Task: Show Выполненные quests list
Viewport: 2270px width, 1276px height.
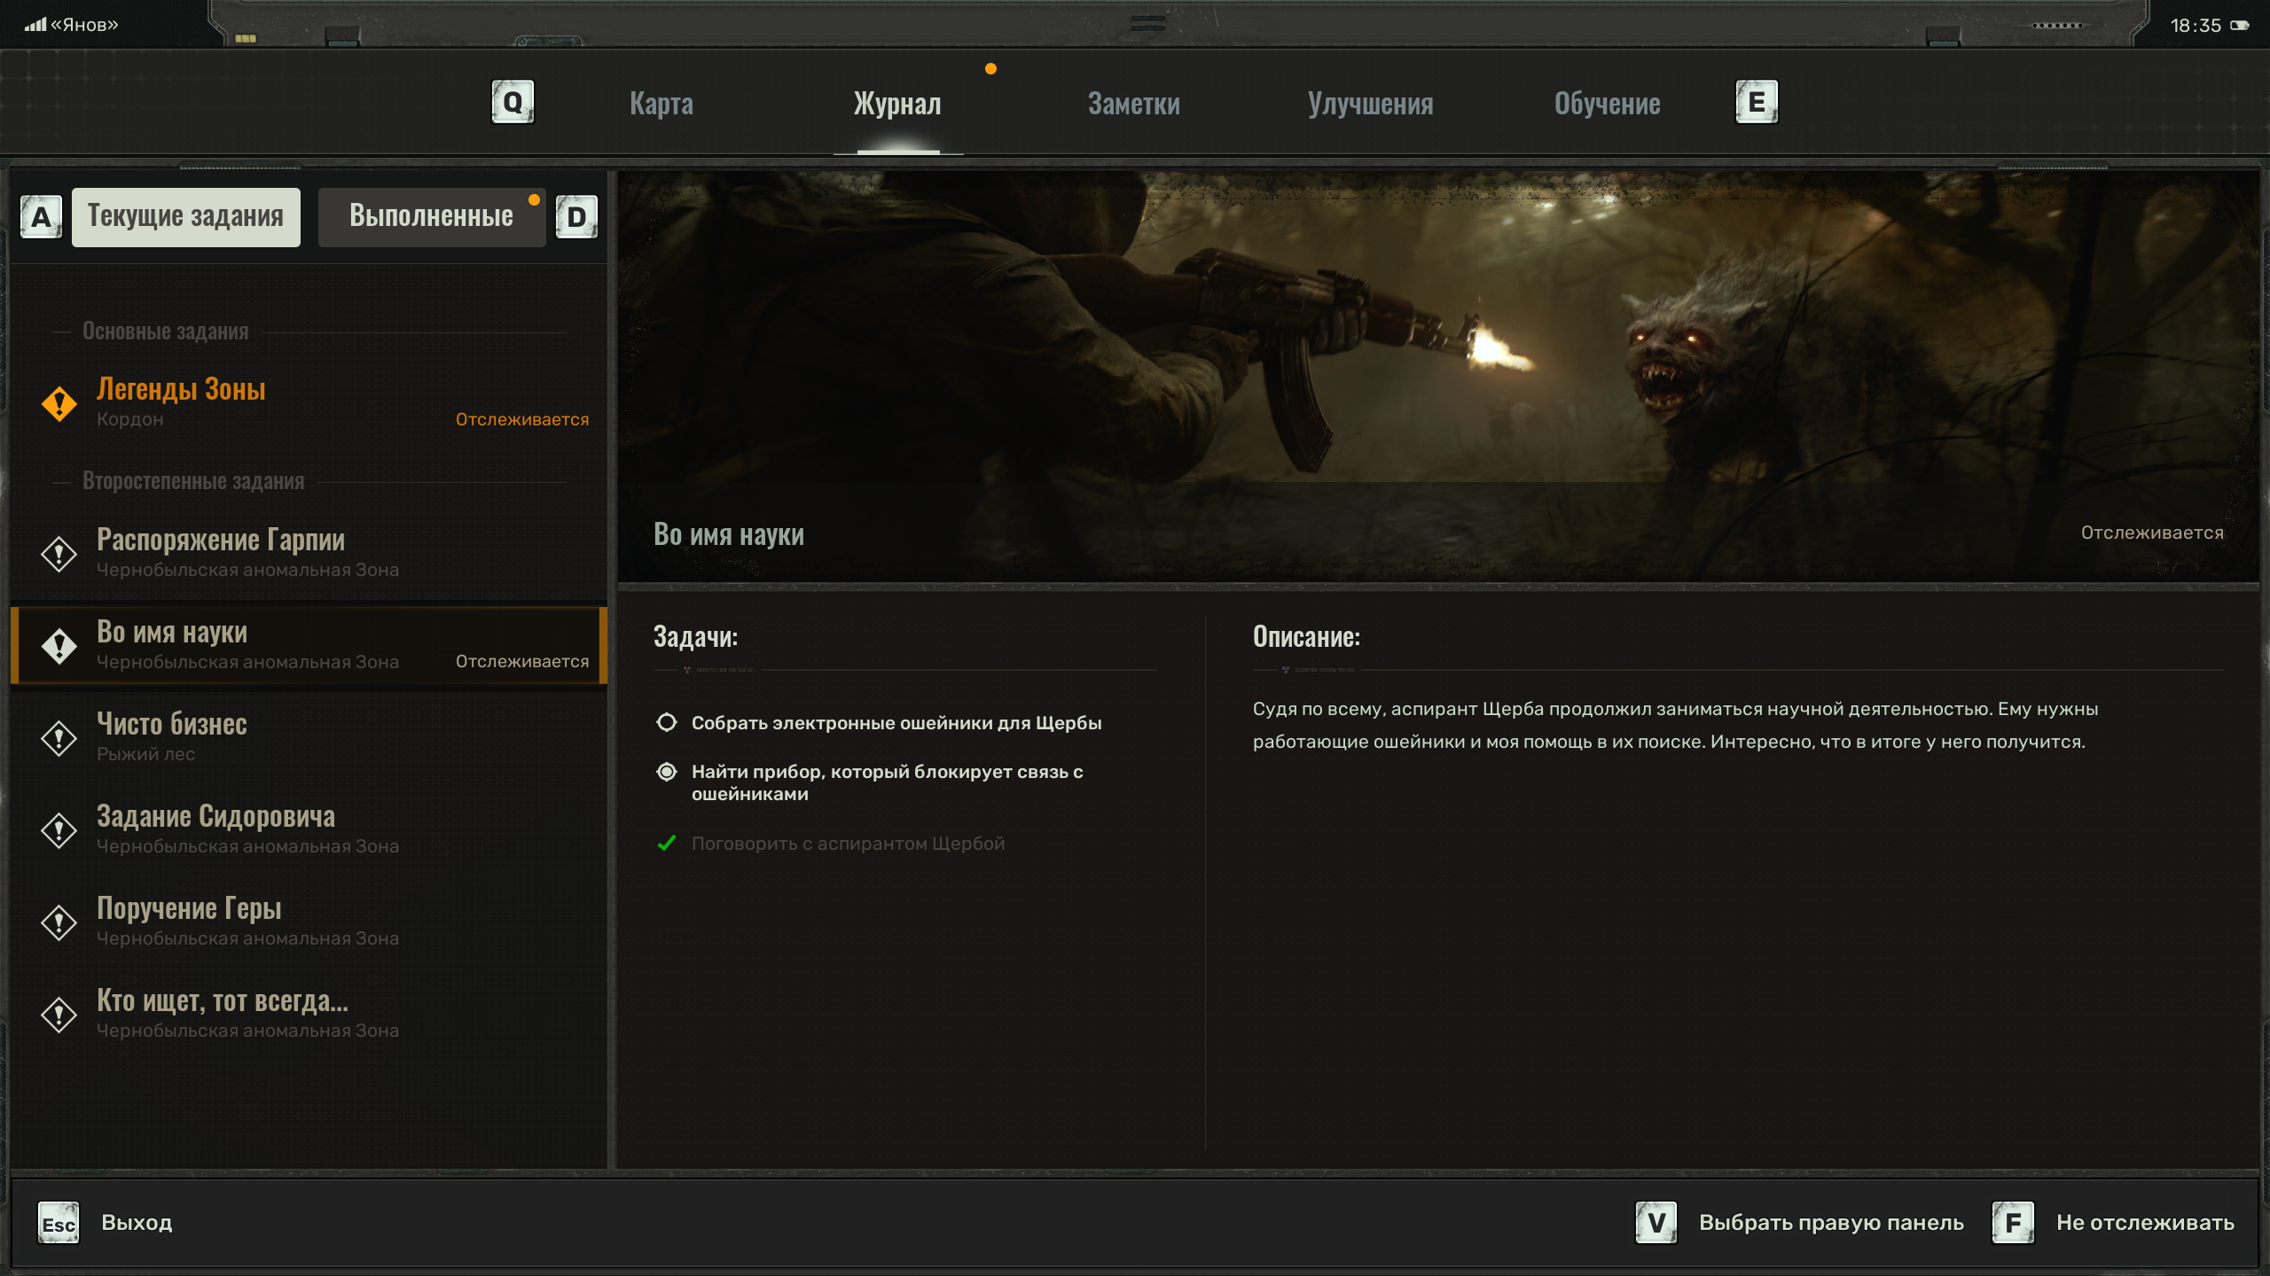Action: pyautogui.click(x=431, y=217)
